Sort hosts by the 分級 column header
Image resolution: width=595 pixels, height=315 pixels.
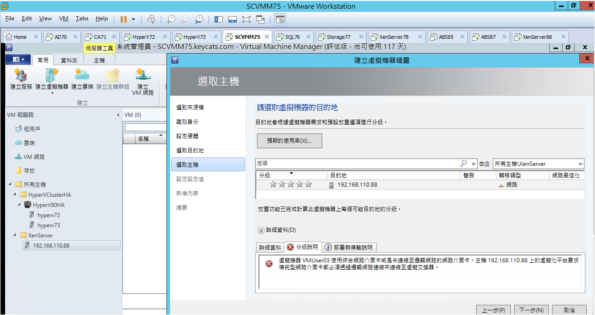pos(292,176)
